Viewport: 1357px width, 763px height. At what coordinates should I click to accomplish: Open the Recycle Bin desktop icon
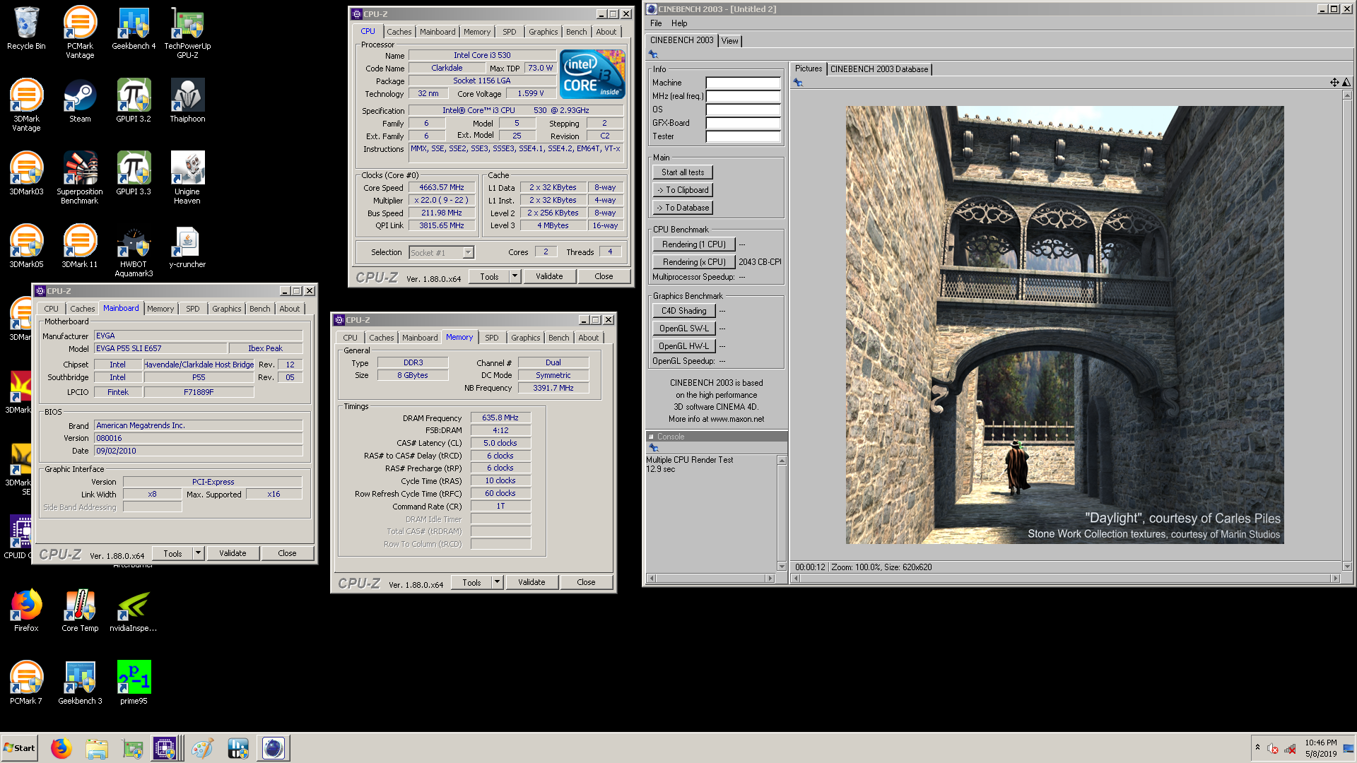[x=26, y=29]
